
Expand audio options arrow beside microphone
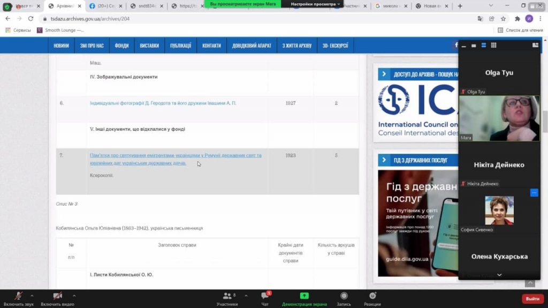[32, 296]
